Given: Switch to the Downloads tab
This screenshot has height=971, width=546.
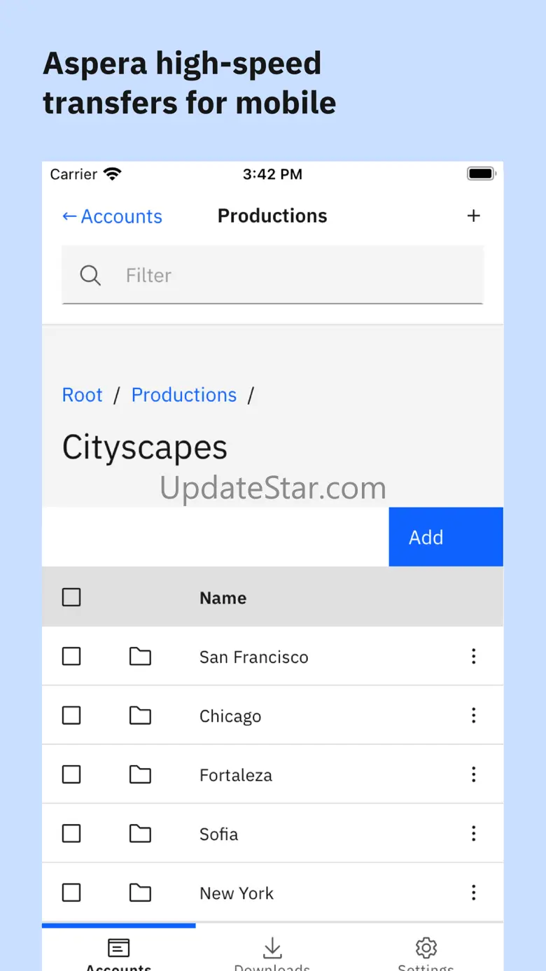Looking at the screenshot, I should 272,949.
